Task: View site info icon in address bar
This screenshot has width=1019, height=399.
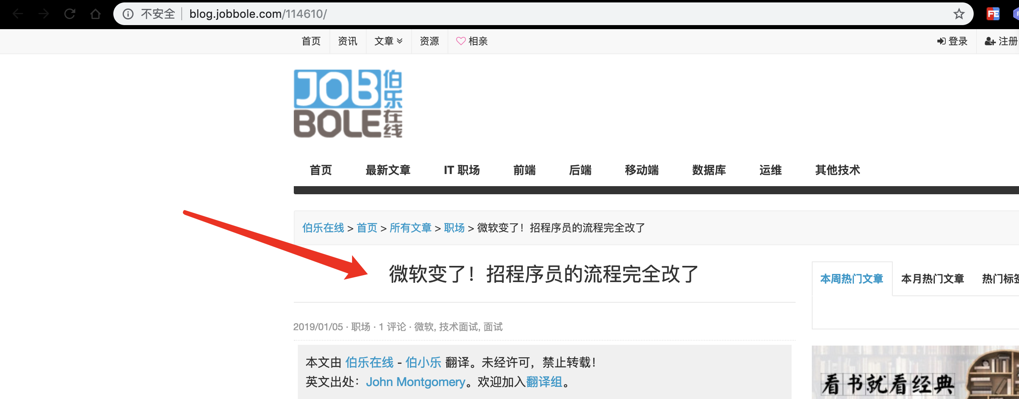Action: 128,14
